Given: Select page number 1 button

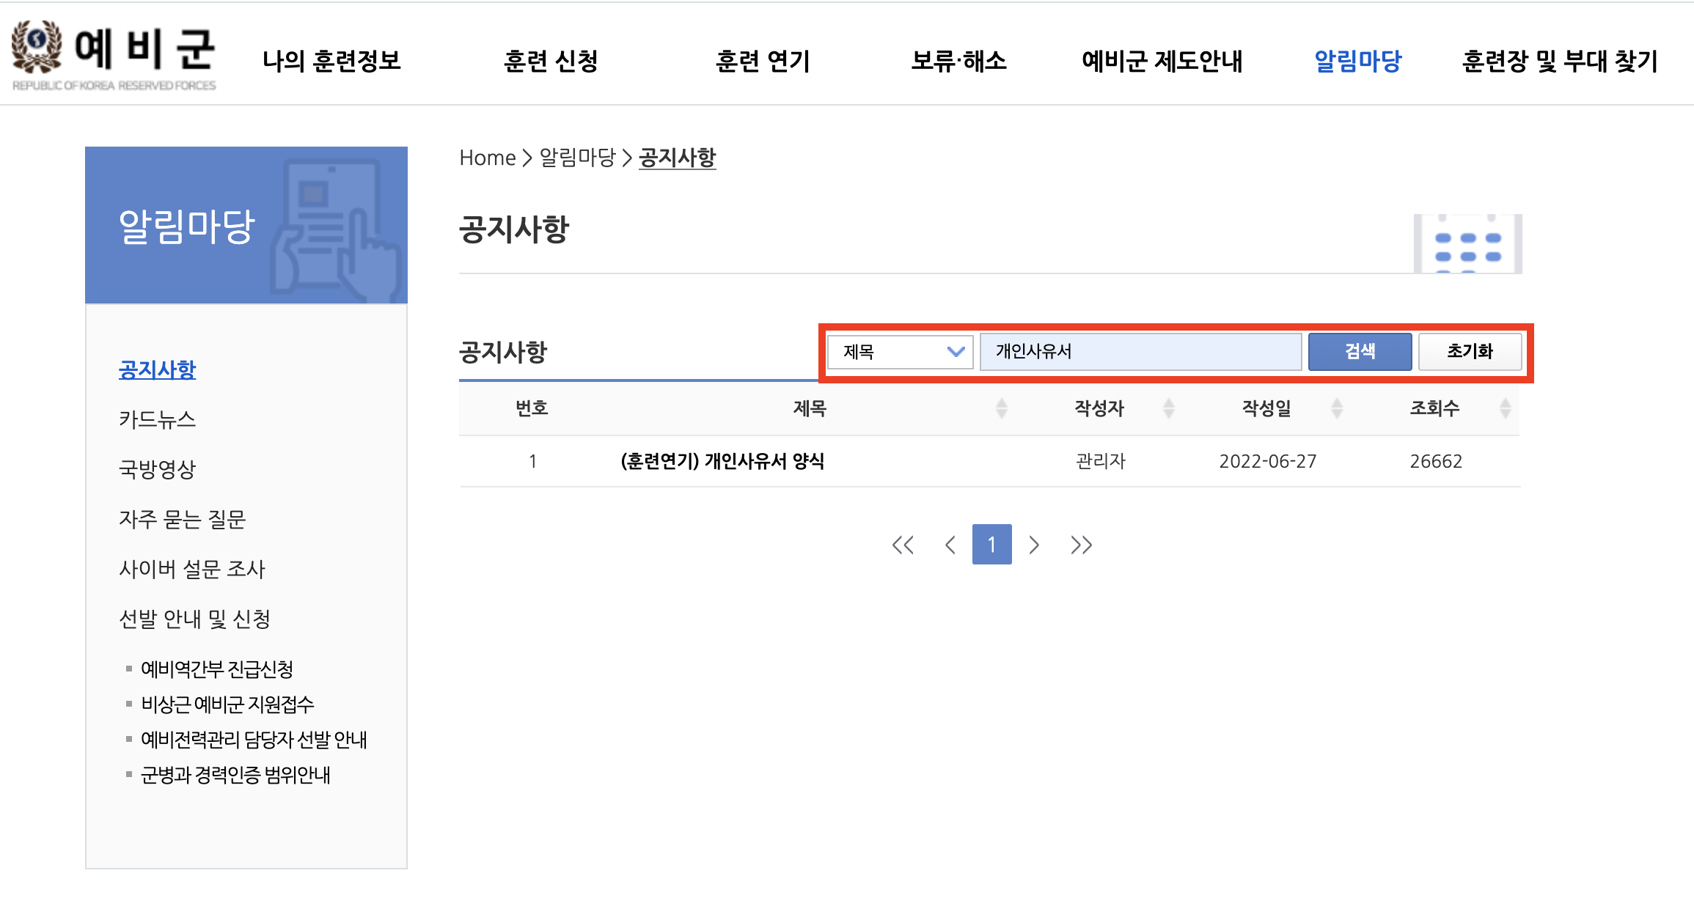Looking at the screenshot, I should coord(991,545).
